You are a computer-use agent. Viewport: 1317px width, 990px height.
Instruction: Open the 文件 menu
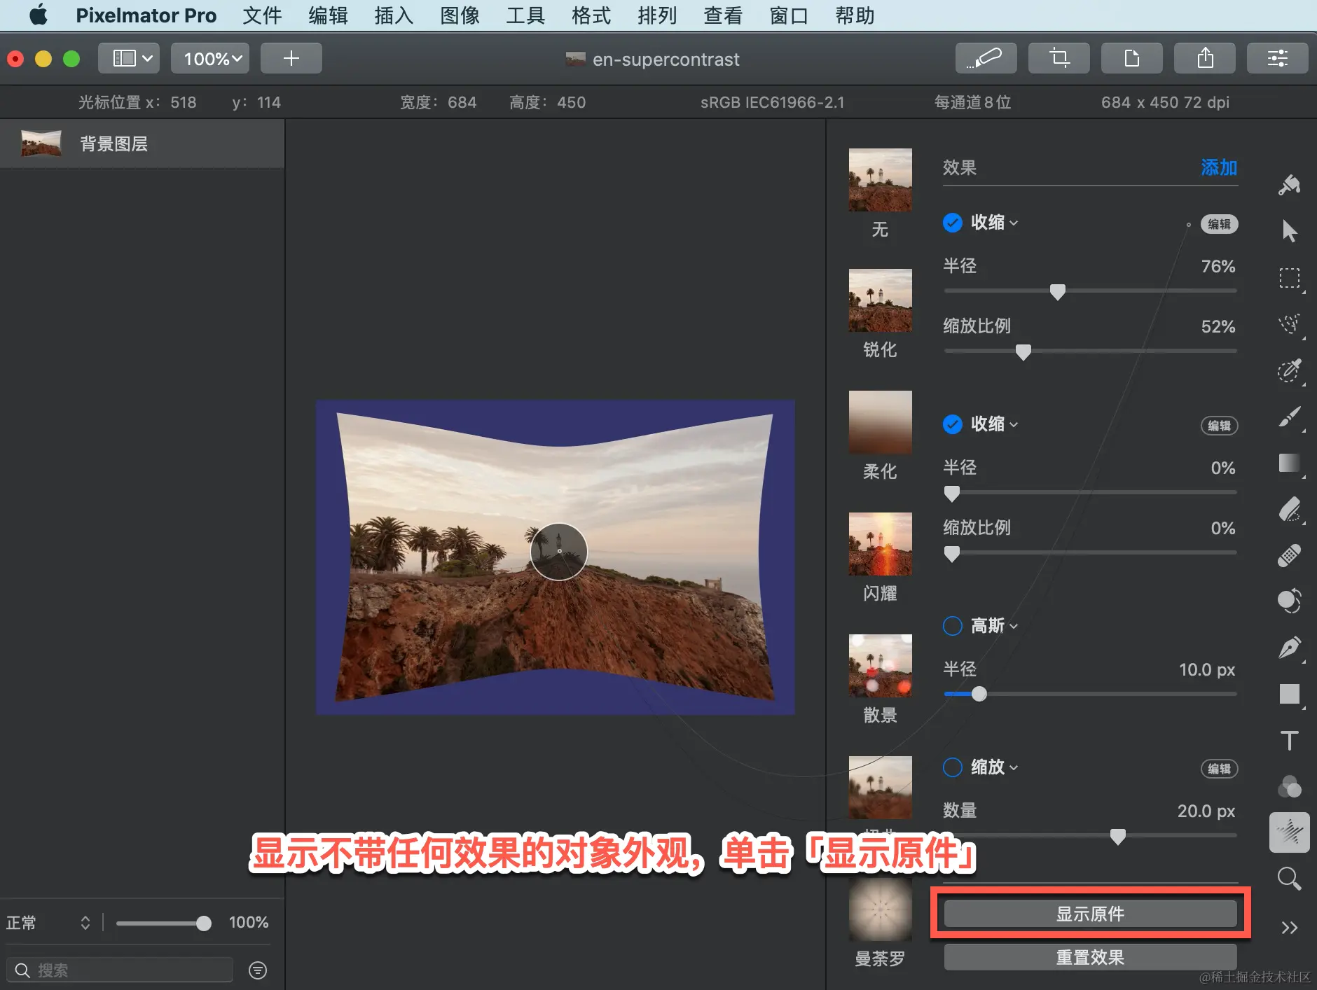[262, 15]
